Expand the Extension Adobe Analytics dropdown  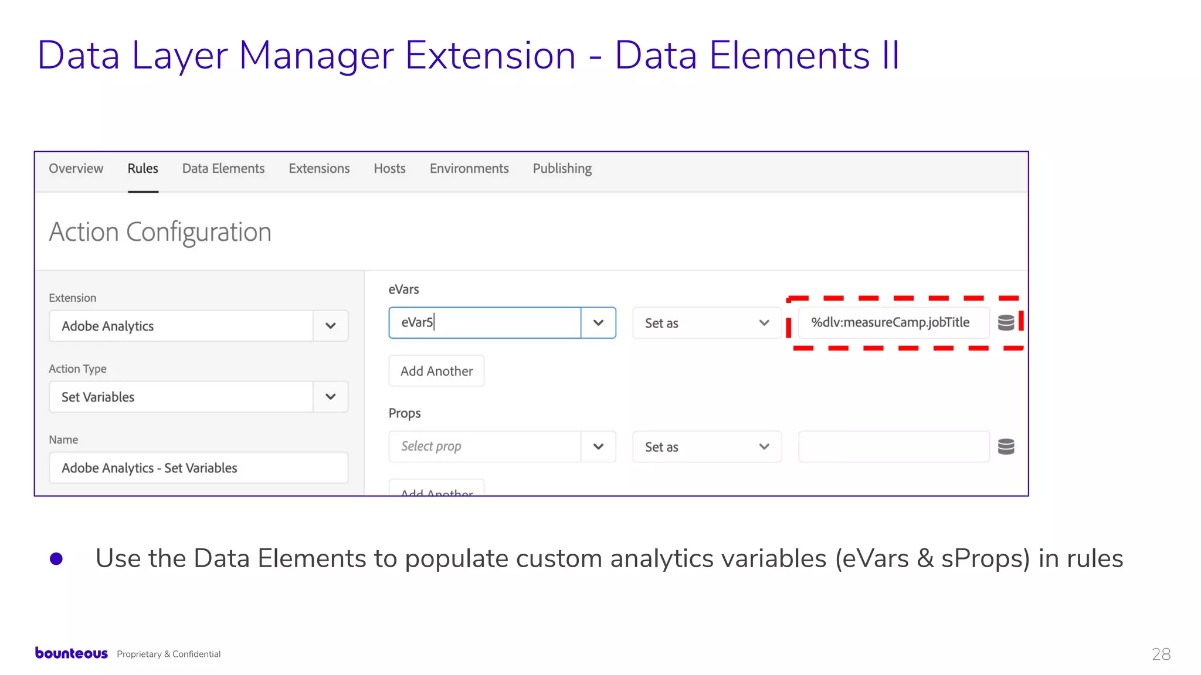(x=331, y=326)
